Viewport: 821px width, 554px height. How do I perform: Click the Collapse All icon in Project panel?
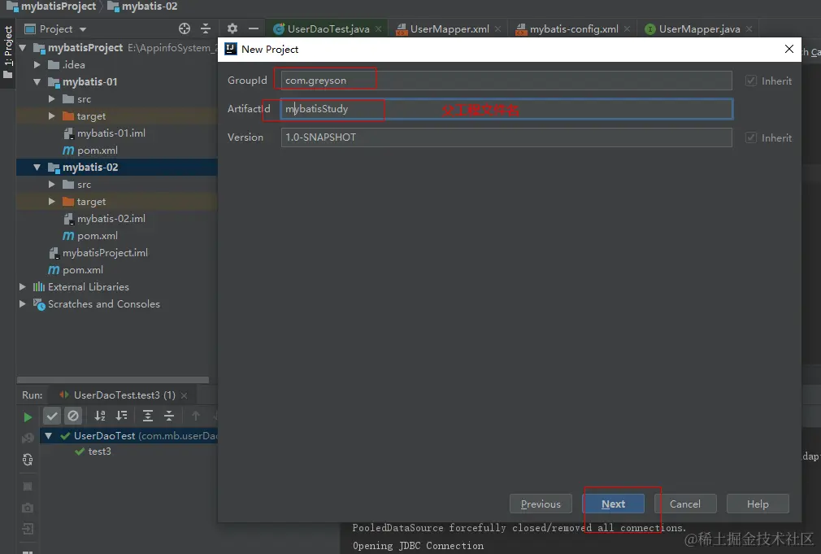206,28
